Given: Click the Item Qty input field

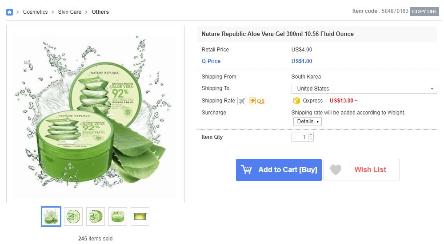Looking at the screenshot, I should pos(300,137).
